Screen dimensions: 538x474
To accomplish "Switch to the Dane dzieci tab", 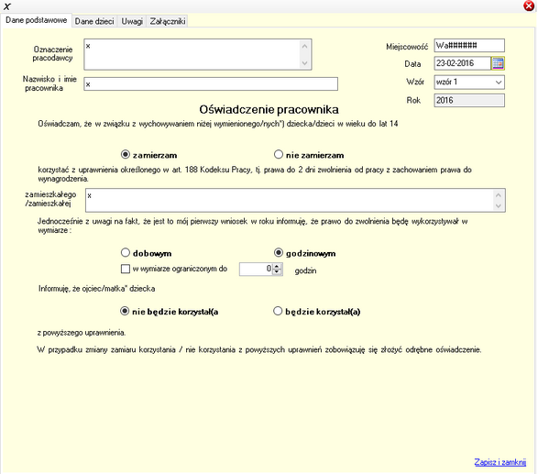I will click(94, 21).
